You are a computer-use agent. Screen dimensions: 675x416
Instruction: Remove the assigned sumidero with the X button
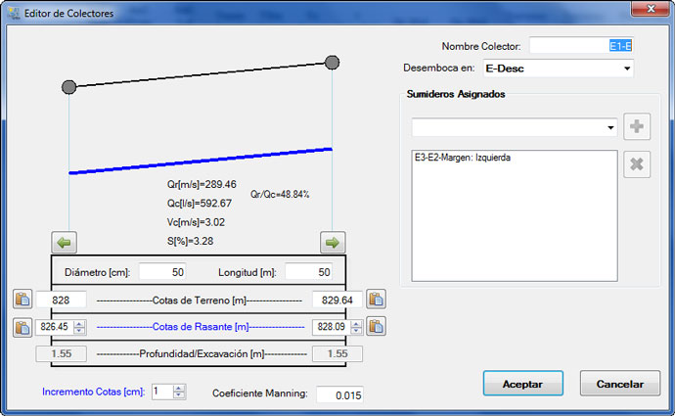tap(637, 164)
